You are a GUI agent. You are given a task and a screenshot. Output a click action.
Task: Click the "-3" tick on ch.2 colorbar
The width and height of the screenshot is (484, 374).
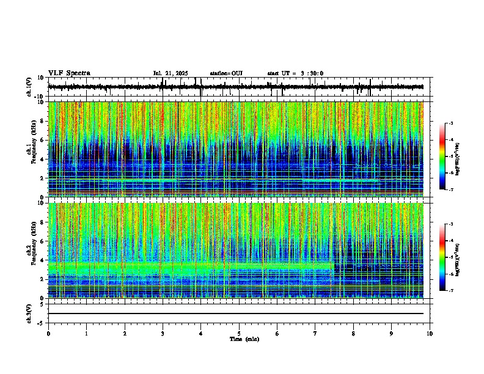pyautogui.click(x=450, y=224)
